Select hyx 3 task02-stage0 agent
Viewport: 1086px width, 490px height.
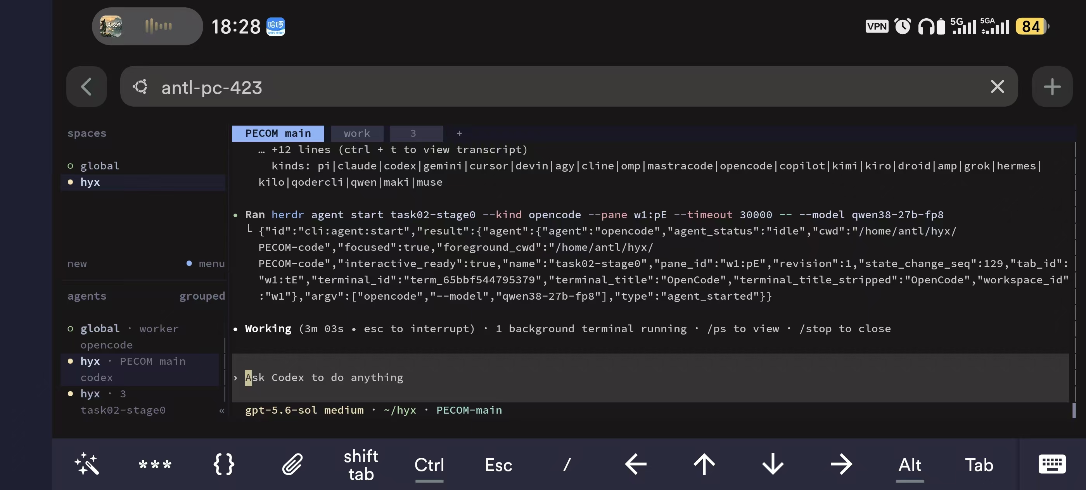click(140, 402)
